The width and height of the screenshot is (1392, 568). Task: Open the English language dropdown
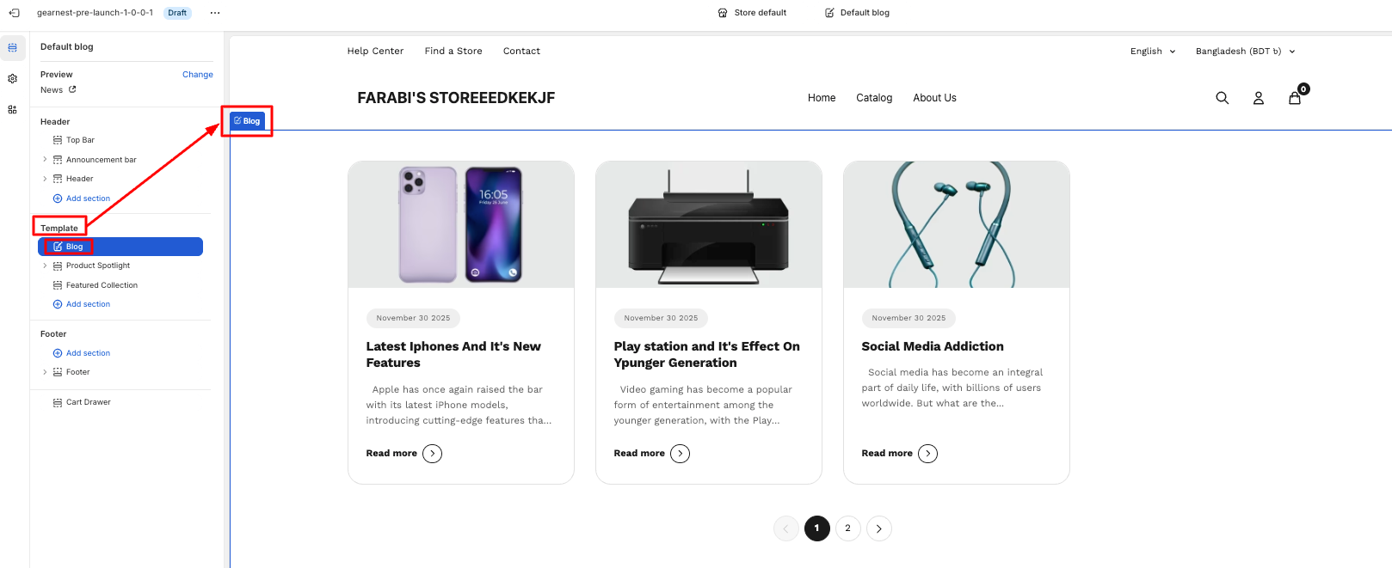coord(1153,52)
